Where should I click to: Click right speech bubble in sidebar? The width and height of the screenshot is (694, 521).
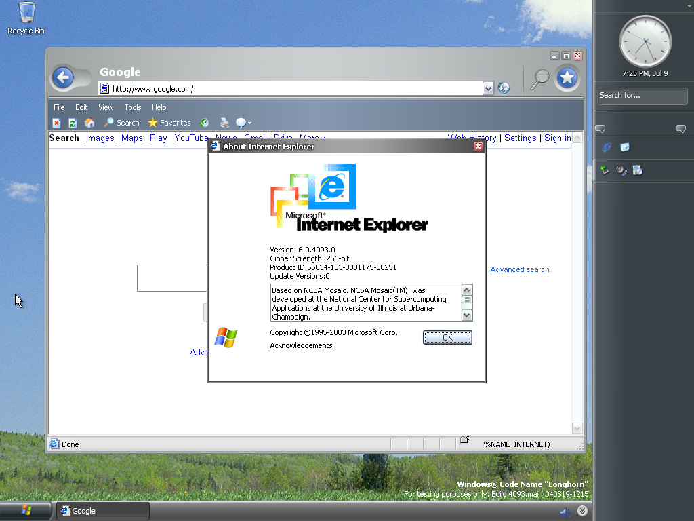pyautogui.click(x=680, y=129)
